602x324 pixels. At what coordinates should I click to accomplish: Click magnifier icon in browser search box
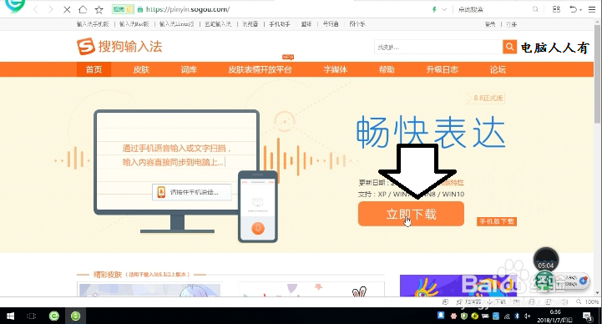tap(535, 9)
